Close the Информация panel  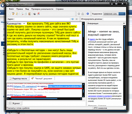coord(124,23)
